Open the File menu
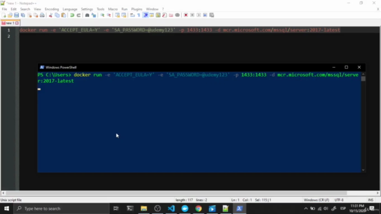The height and width of the screenshot is (214, 381). [4, 9]
